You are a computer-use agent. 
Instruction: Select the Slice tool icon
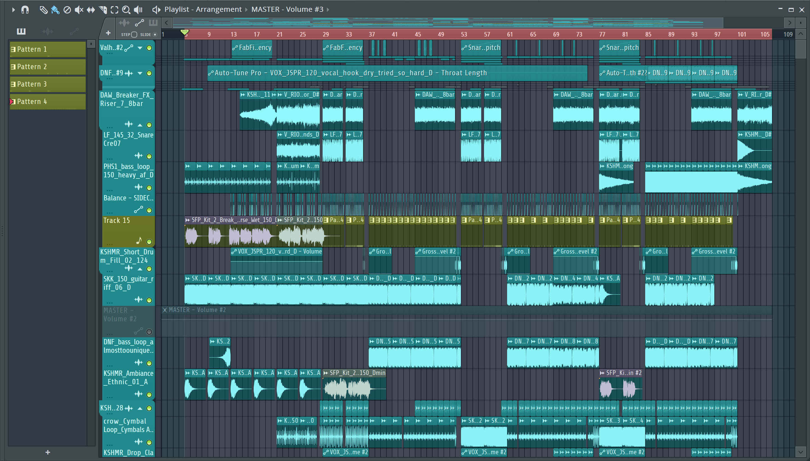103,10
